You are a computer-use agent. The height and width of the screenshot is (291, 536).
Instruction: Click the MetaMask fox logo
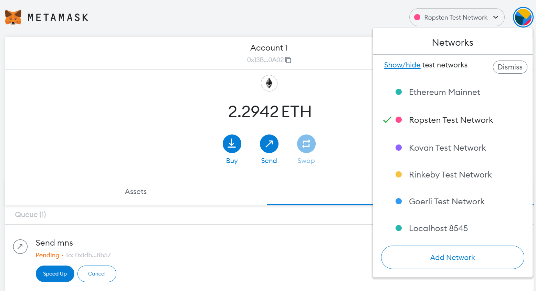pyautogui.click(x=13, y=17)
